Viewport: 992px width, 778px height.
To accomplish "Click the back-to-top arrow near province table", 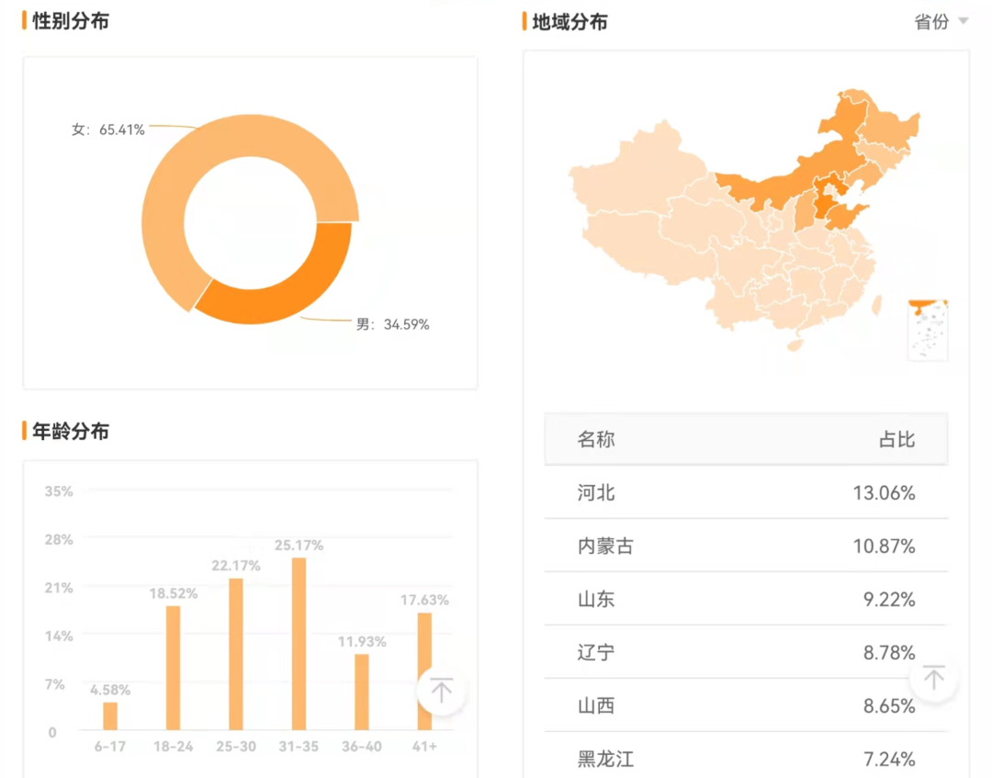I will [933, 678].
